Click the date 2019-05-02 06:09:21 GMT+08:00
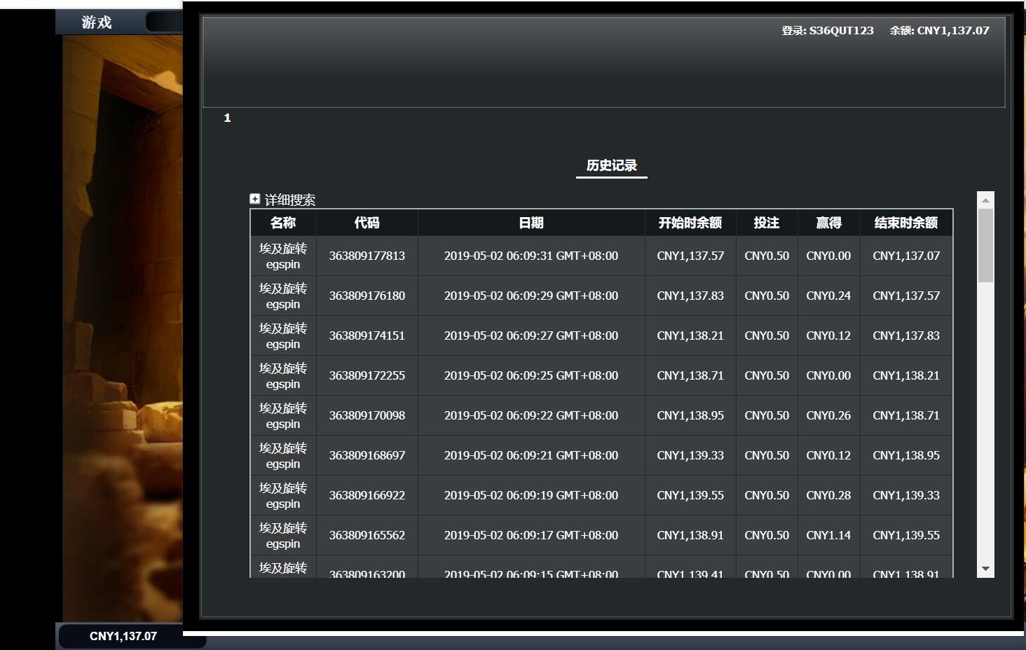Viewport: 1026px width, 650px height. [x=531, y=455]
